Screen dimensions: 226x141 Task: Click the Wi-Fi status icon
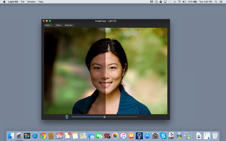tap(179, 2)
